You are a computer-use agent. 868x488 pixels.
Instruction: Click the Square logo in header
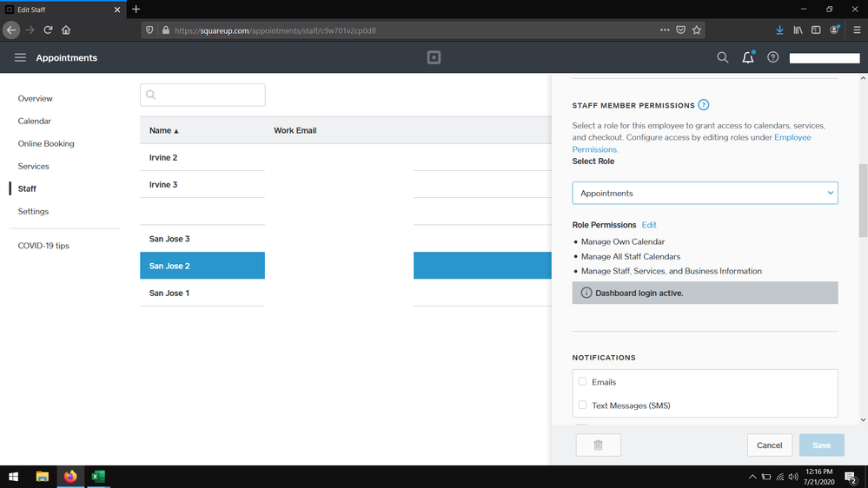pyautogui.click(x=434, y=58)
